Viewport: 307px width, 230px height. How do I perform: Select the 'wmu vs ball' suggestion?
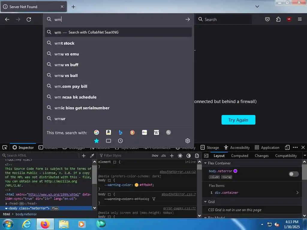[x=118, y=75]
